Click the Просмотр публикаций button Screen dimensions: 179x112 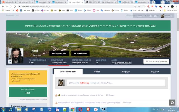click(x=156, y=61)
